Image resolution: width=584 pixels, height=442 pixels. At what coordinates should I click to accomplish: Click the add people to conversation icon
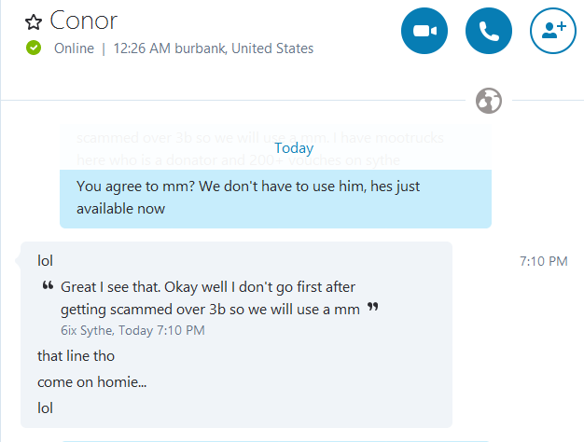point(553,31)
